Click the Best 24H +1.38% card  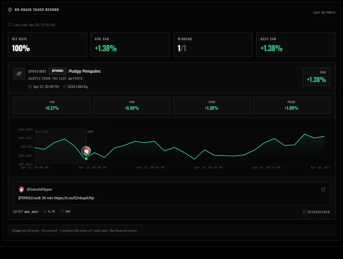296,45
